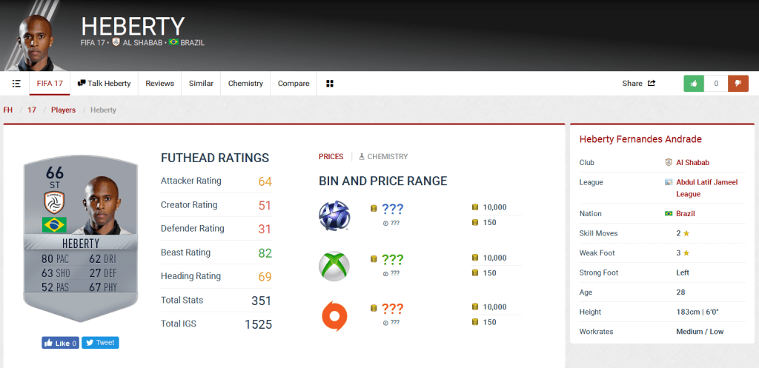Screen dimensions: 759x368
Task: Click the Tweet button
Action: click(100, 343)
